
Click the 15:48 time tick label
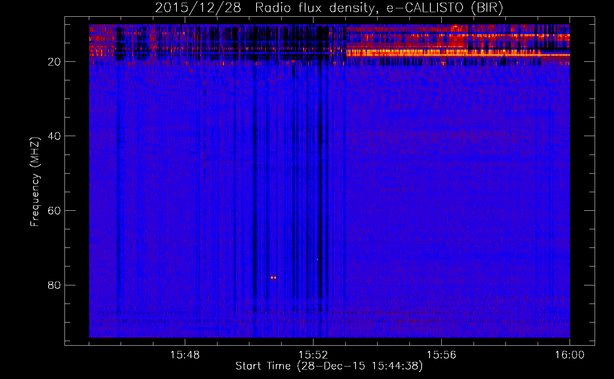point(185,355)
